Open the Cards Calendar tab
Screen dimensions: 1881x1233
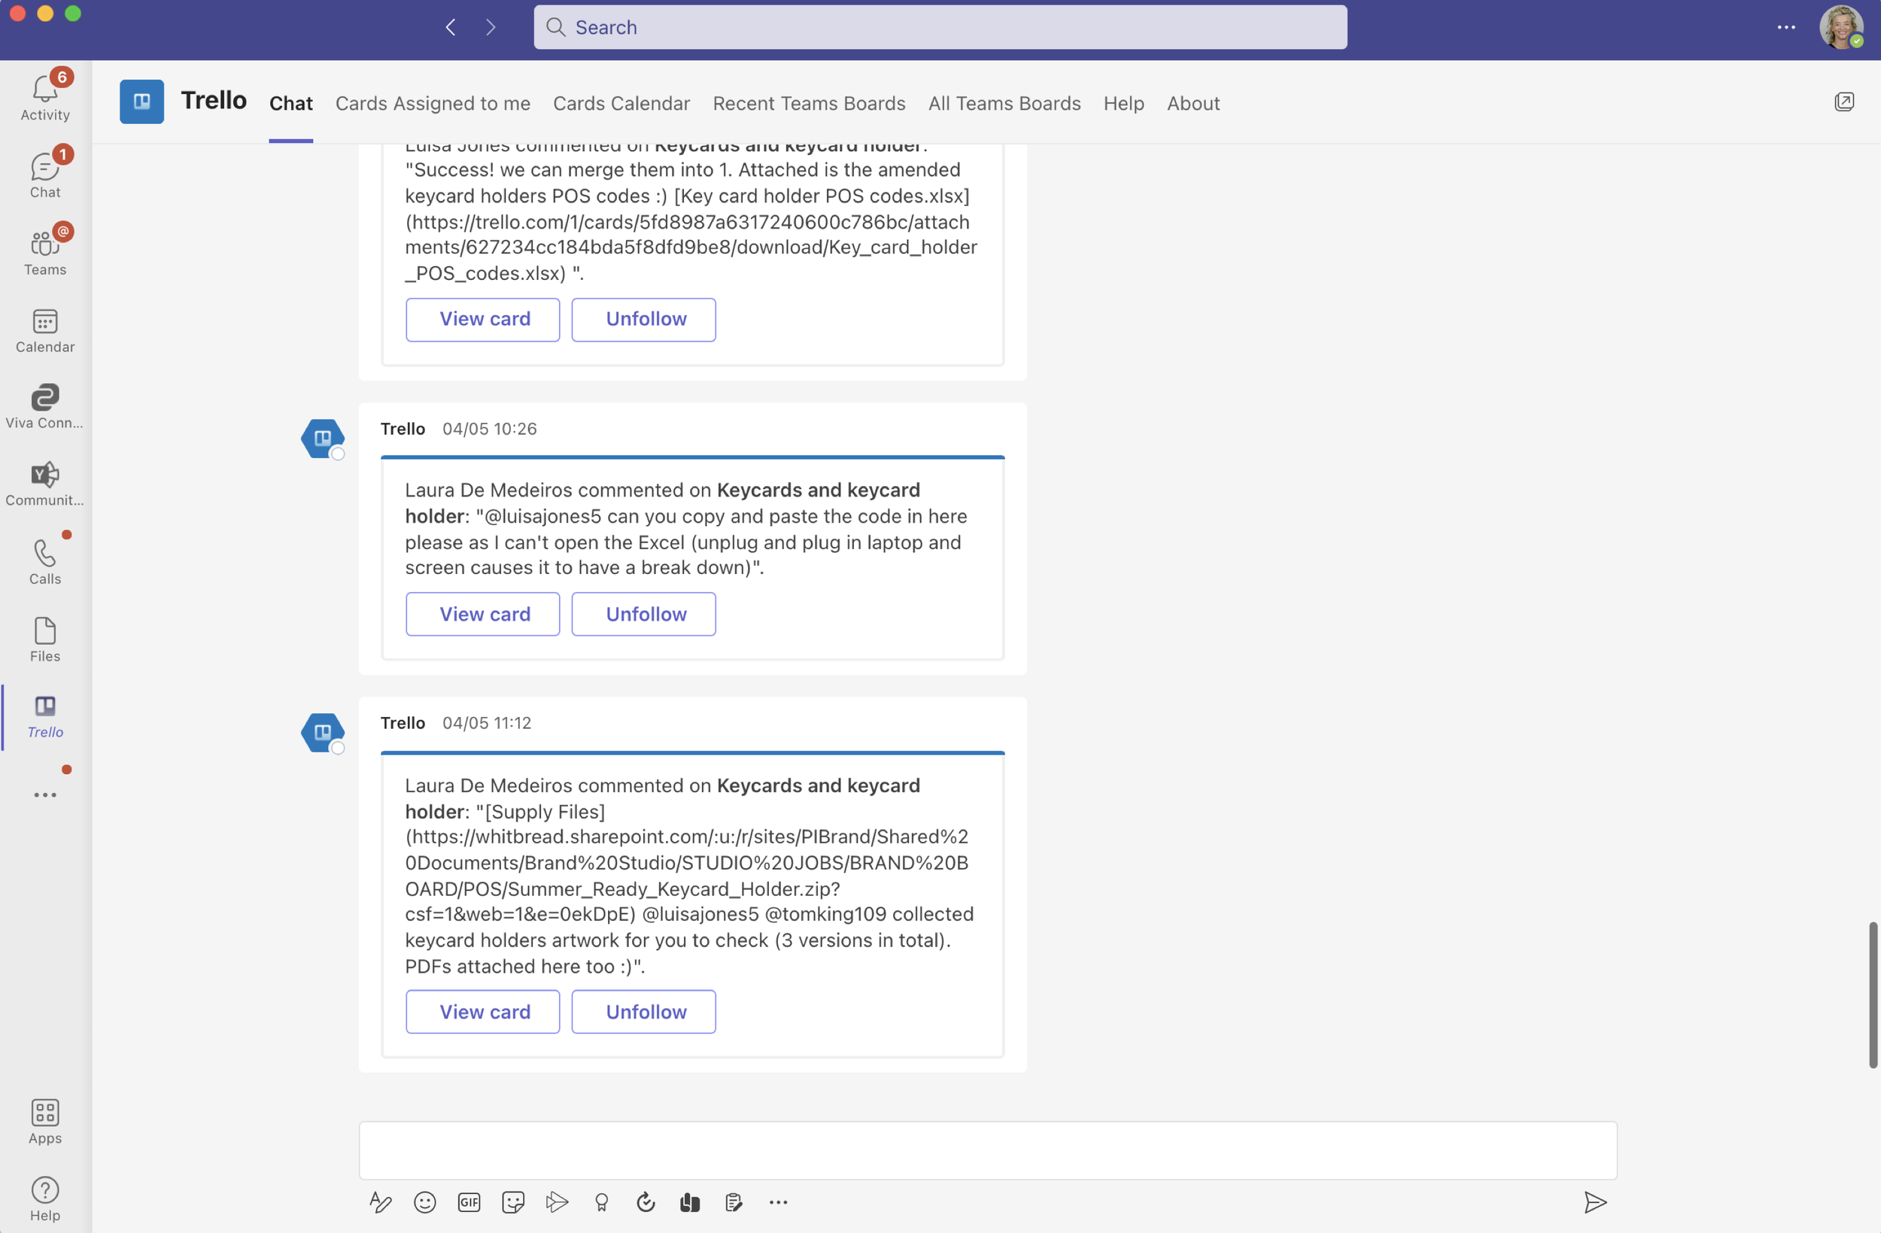tap(621, 104)
